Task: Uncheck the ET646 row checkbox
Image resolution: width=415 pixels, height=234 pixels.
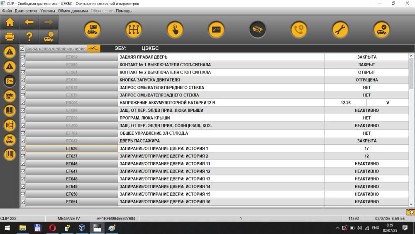Action: click(23, 164)
